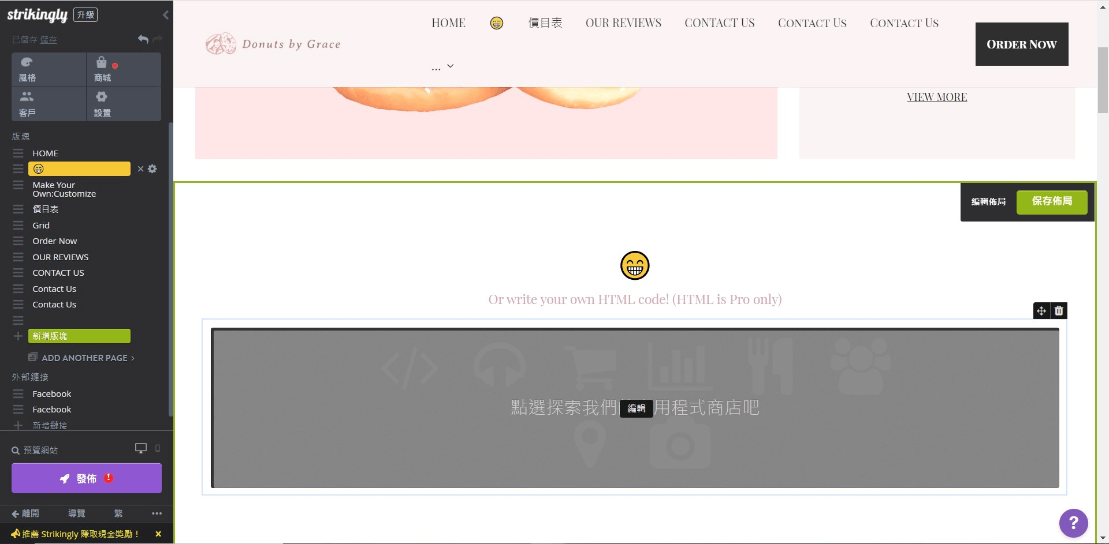Collapse the left editor sidebar
This screenshot has height=544, width=1109.
[x=166, y=15]
